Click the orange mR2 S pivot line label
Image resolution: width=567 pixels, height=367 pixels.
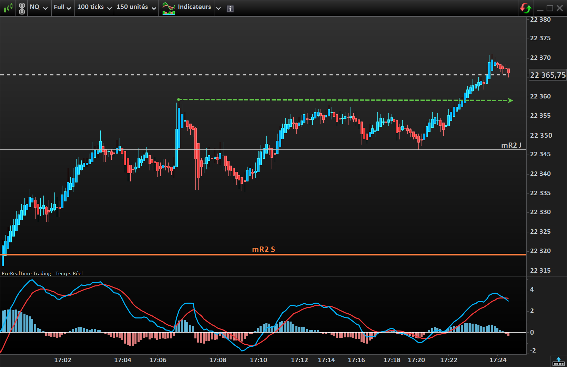coord(264,249)
